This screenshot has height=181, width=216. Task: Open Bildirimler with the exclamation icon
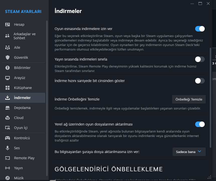click(8, 68)
